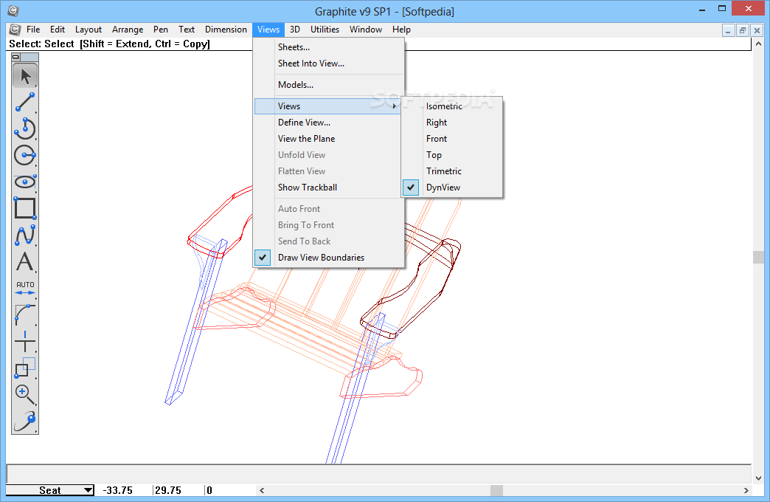Select the Ellipse tool
Viewport: 770px width, 502px height.
[x=25, y=182]
